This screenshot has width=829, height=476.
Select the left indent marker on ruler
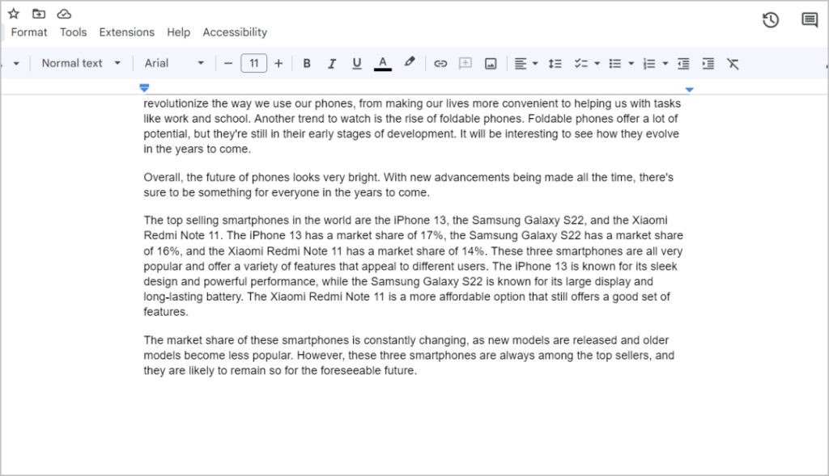pyautogui.click(x=144, y=87)
